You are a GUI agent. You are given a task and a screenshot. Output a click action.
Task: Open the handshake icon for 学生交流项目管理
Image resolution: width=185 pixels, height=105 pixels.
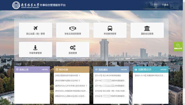tap(73, 28)
